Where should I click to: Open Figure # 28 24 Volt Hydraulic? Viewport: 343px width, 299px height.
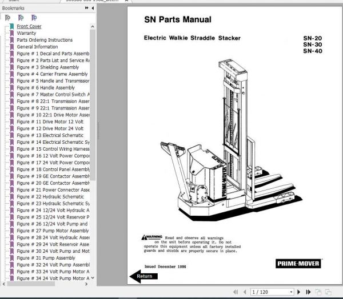53,237
